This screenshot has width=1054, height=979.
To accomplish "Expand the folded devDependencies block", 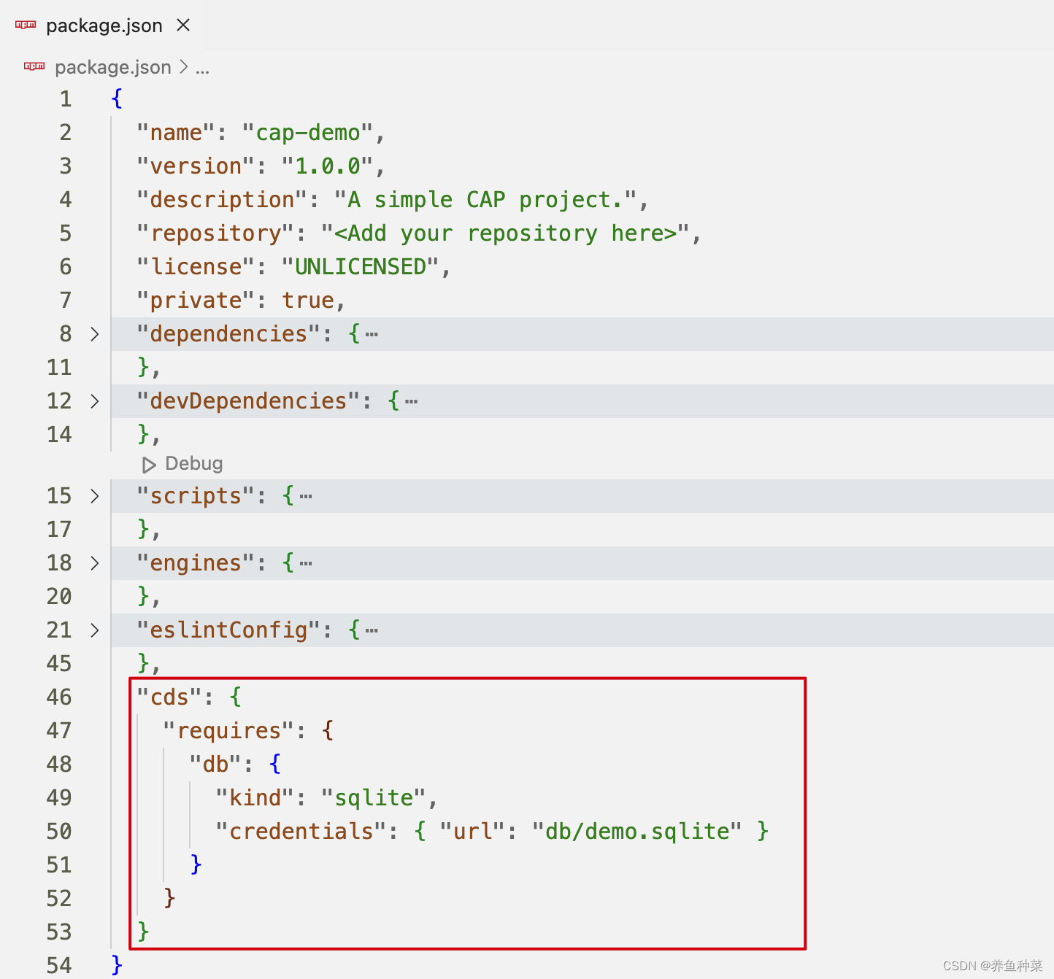I will 94,401.
